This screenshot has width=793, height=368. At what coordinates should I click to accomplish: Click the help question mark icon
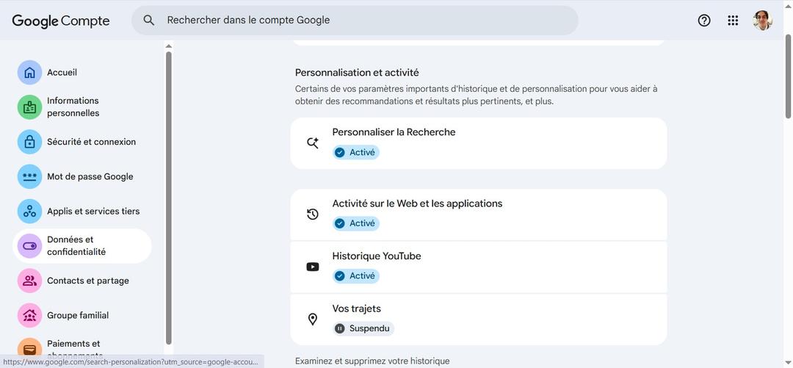pos(704,21)
